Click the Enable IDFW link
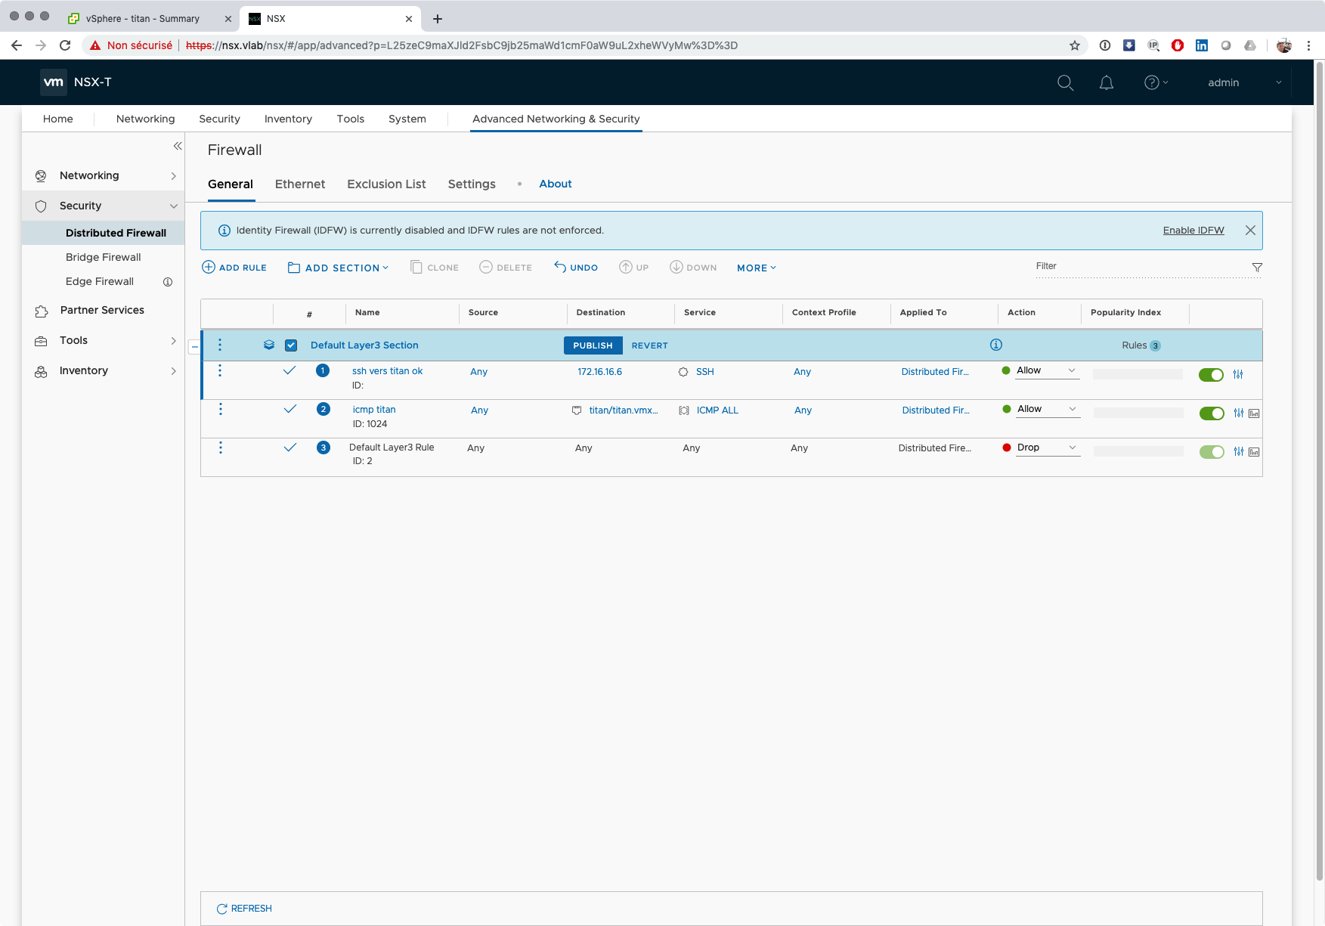The height and width of the screenshot is (926, 1325). [x=1193, y=231]
